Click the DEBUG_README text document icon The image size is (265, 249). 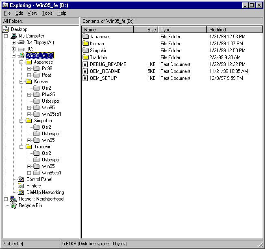click(x=85, y=64)
